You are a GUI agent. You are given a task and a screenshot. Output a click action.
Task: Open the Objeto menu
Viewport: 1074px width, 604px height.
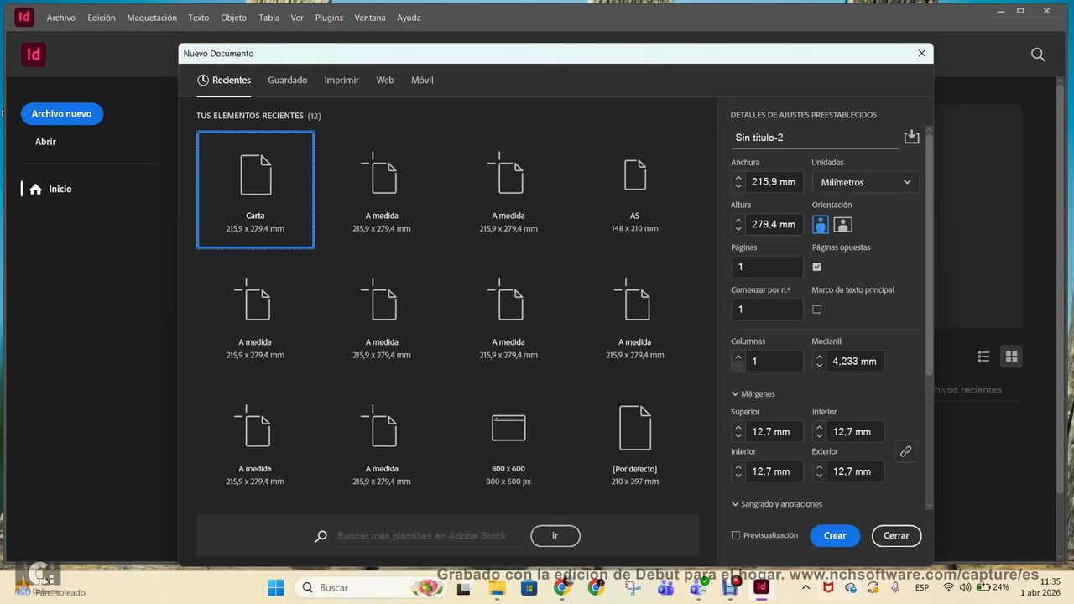[233, 18]
